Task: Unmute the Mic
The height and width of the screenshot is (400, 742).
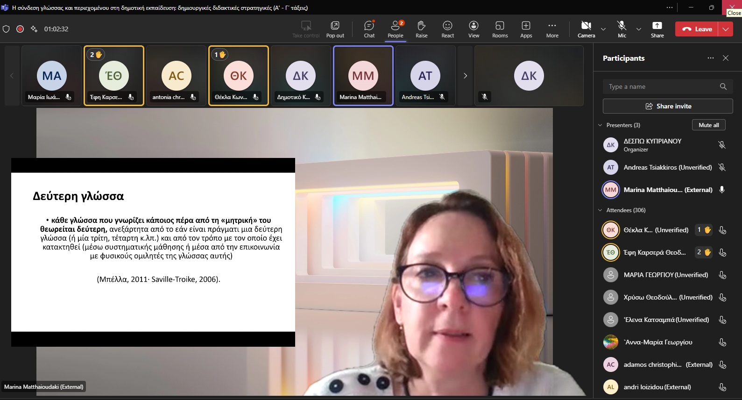Action: point(622,29)
